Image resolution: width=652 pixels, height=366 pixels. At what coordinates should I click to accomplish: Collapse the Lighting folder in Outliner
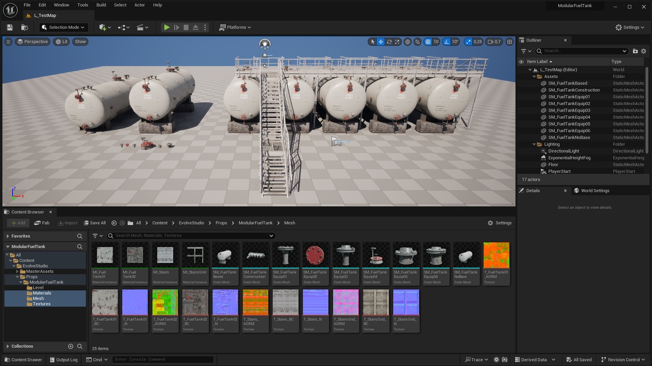534,144
